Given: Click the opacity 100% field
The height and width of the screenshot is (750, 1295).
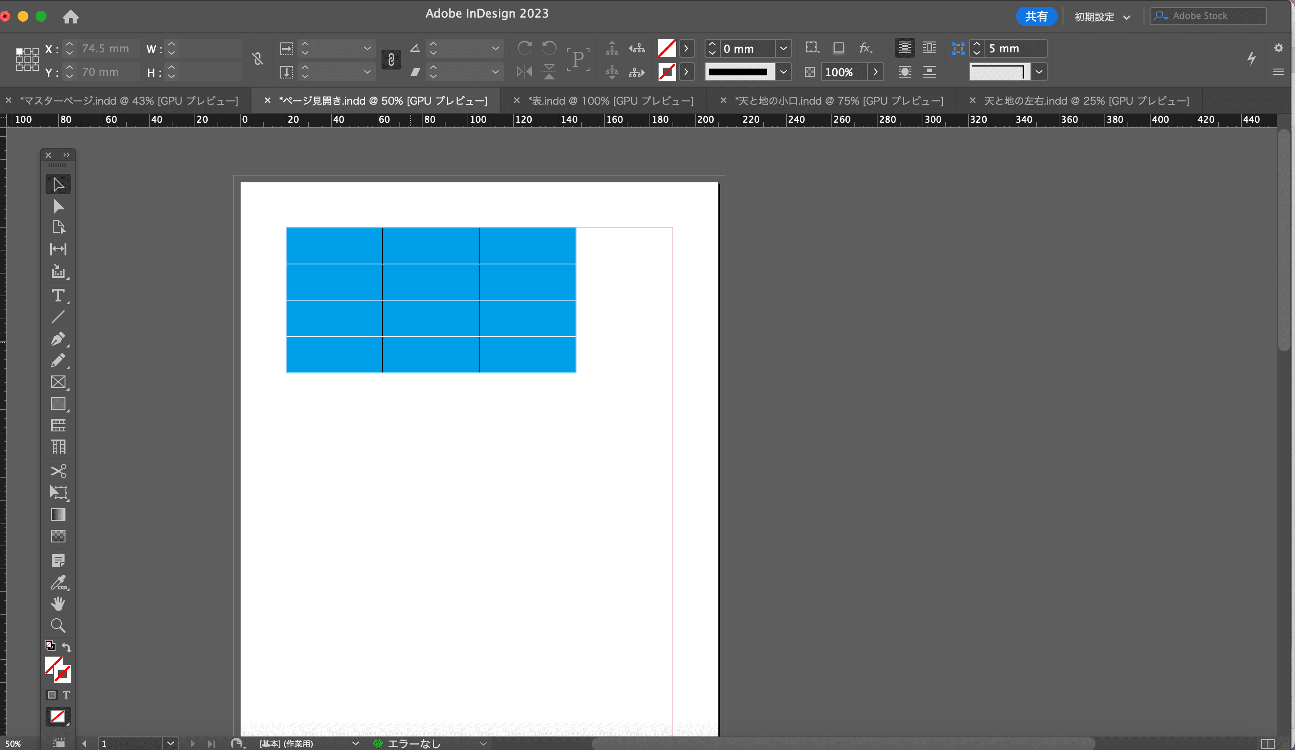Looking at the screenshot, I should (x=844, y=72).
